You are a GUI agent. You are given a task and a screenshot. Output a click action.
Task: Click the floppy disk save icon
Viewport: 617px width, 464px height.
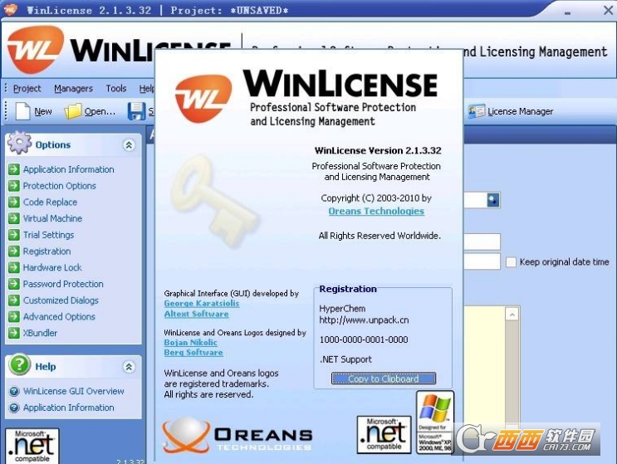point(136,111)
